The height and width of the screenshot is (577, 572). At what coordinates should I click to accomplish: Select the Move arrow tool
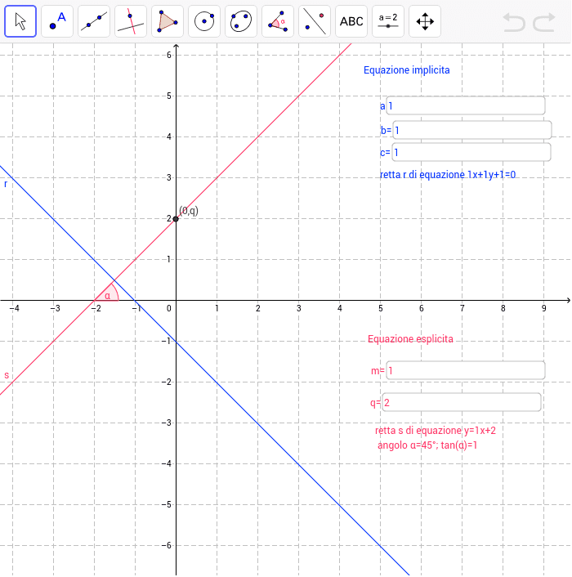point(20,21)
